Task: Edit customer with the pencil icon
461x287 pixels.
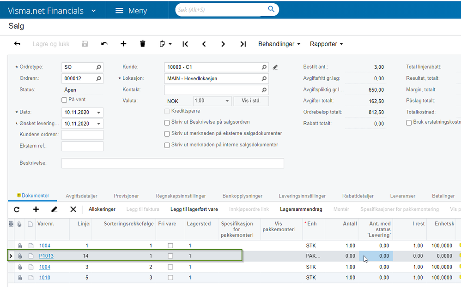Action: pos(275,67)
